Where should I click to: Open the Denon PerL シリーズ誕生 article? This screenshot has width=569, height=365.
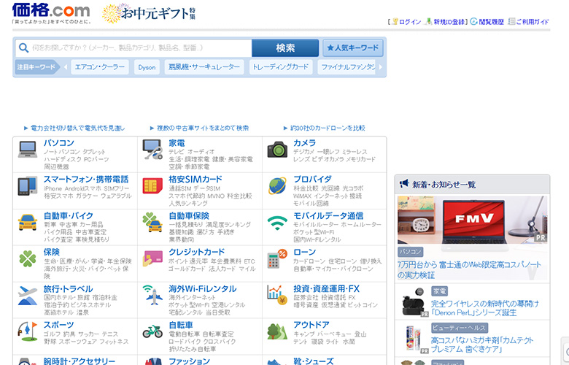[x=485, y=308]
